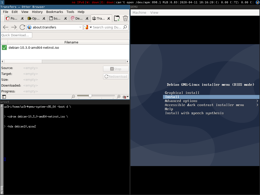Select 'Install with speech synthesis'
260x195 pixels.
pyautogui.click(x=194, y=113)
